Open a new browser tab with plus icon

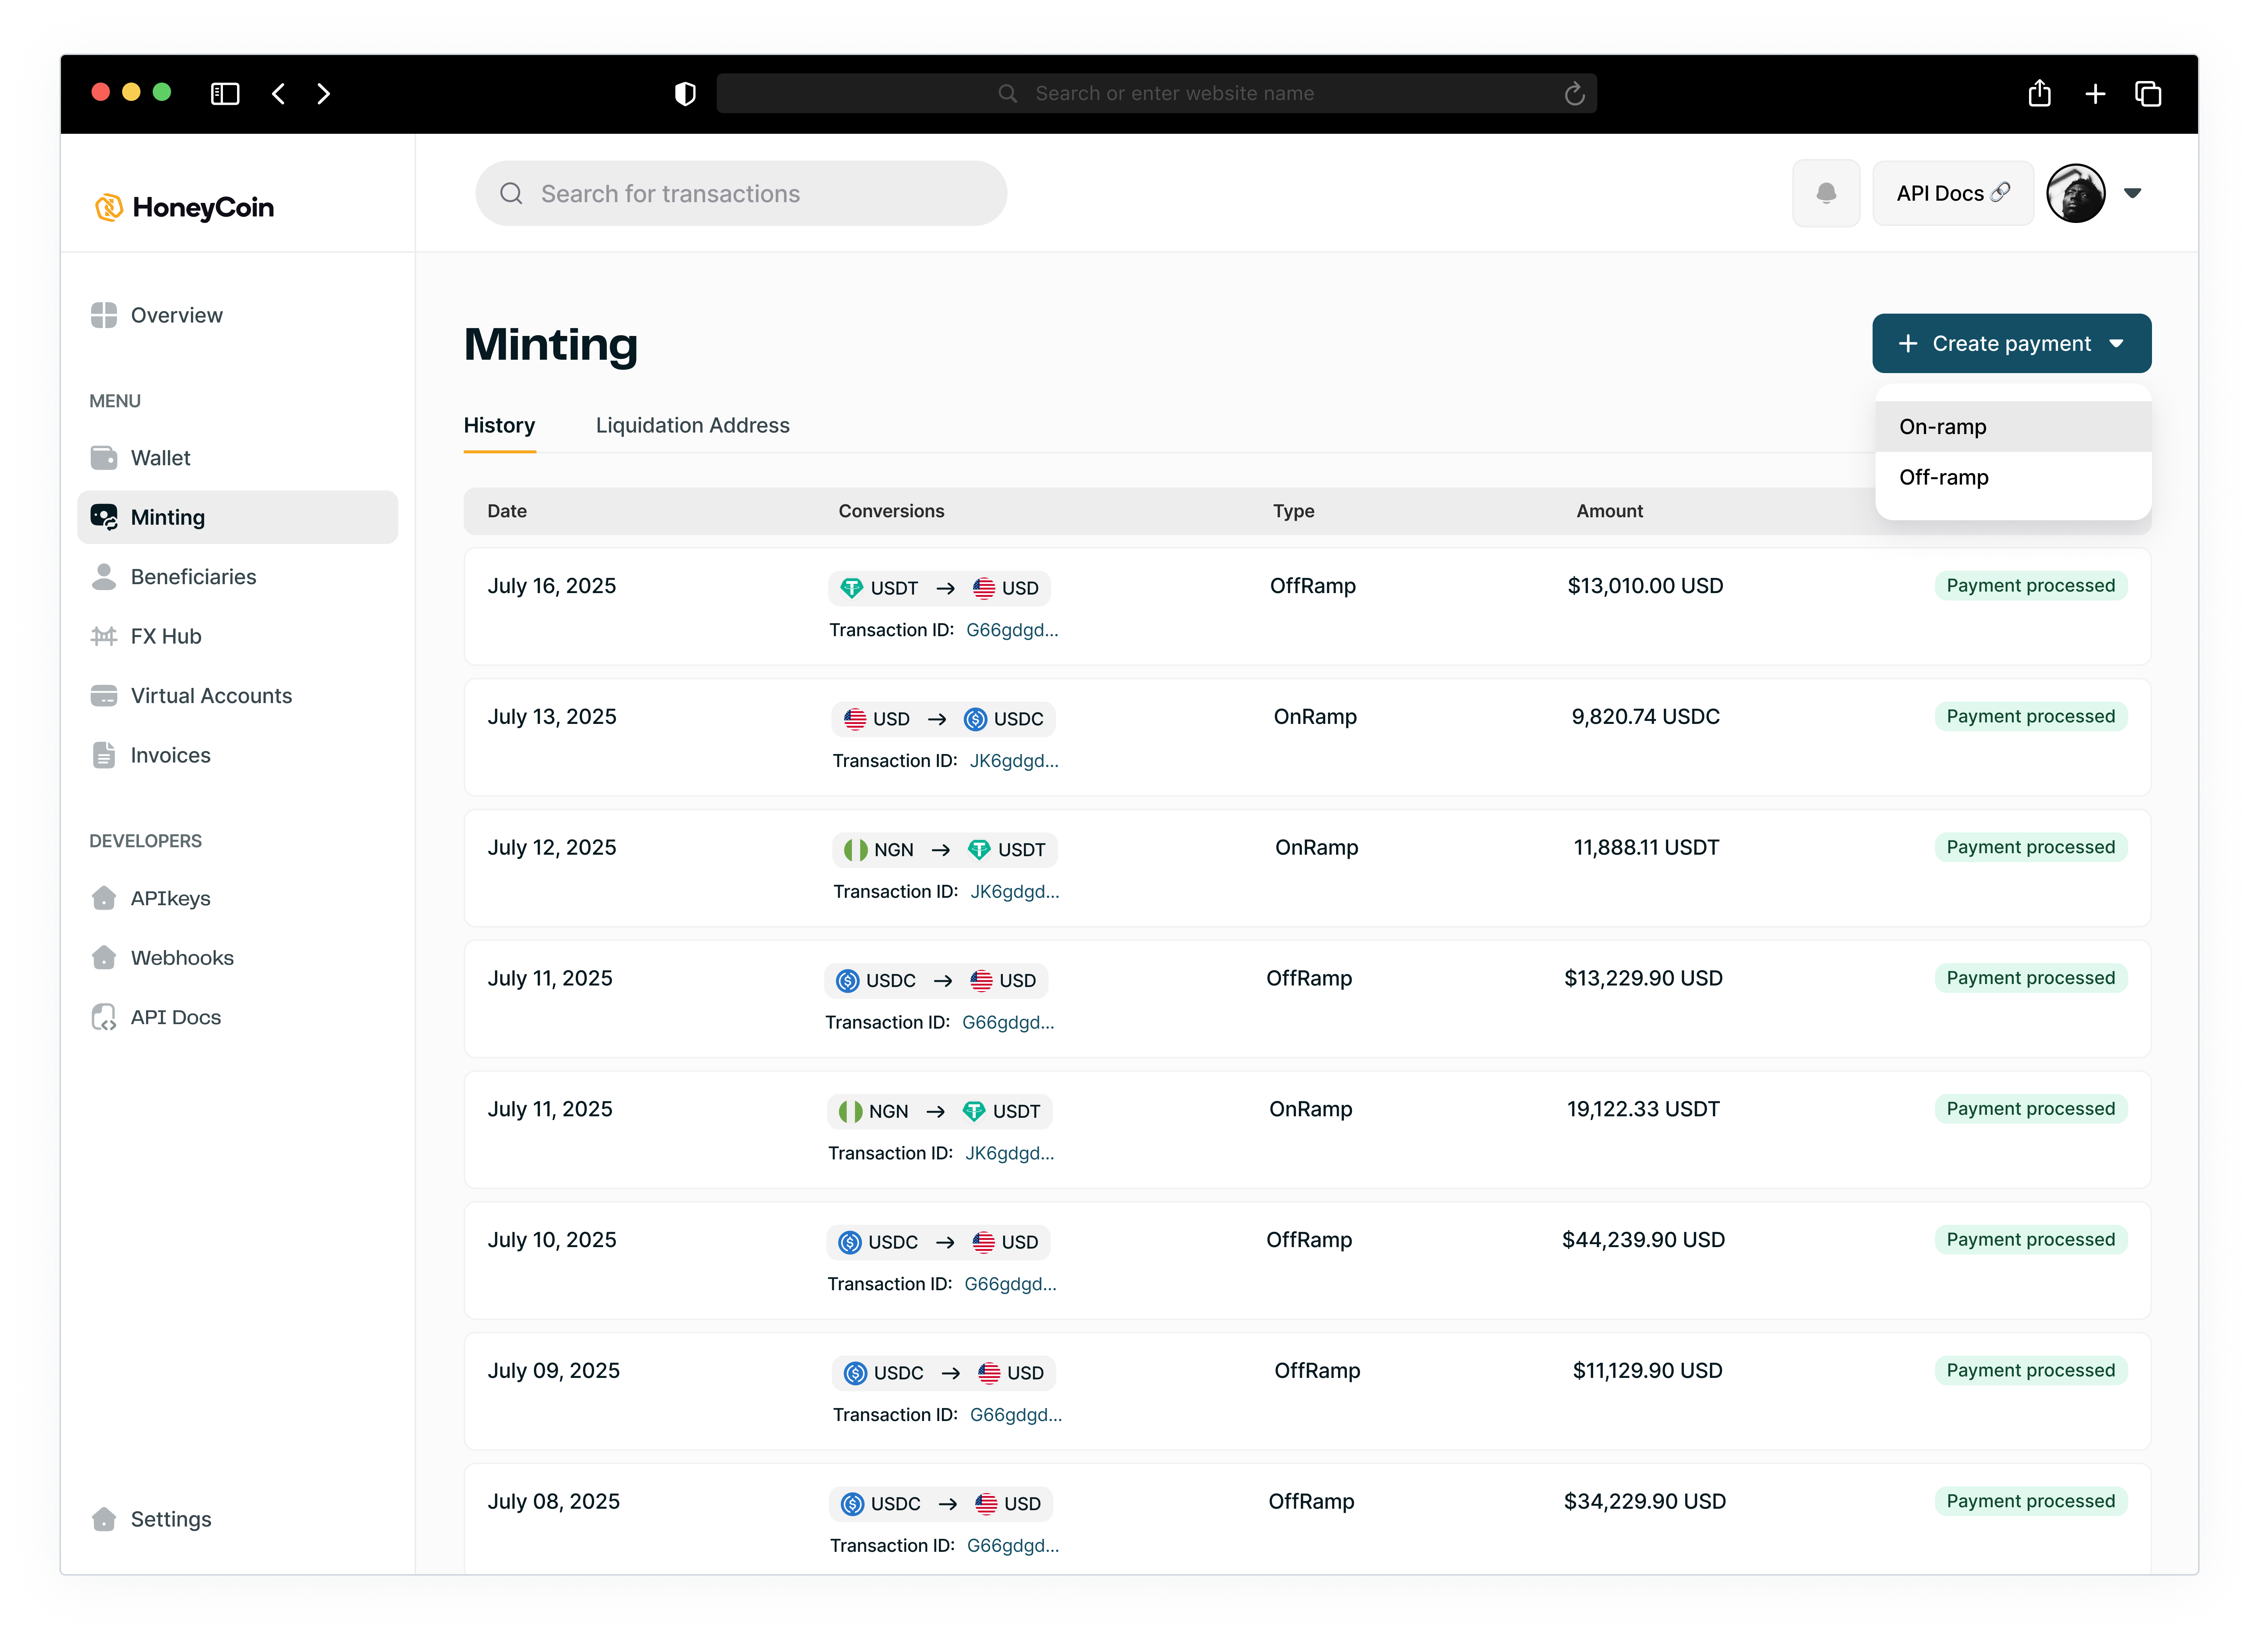(2095, 94)
